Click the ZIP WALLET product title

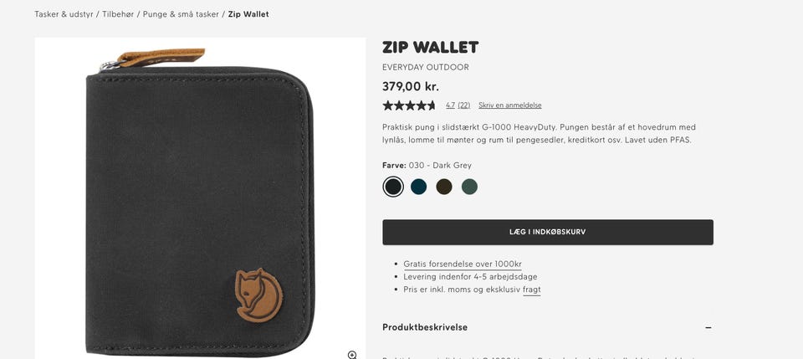tap(430, 48)
